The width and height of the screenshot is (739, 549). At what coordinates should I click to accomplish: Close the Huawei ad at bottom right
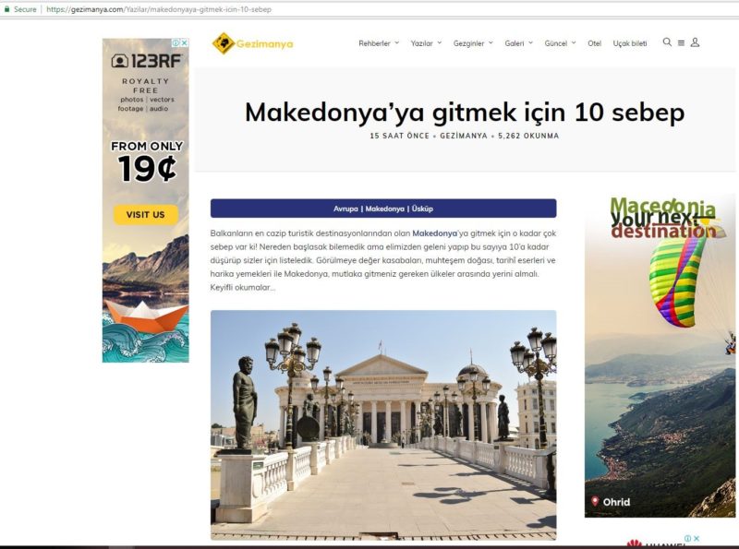tap(697, 538)
